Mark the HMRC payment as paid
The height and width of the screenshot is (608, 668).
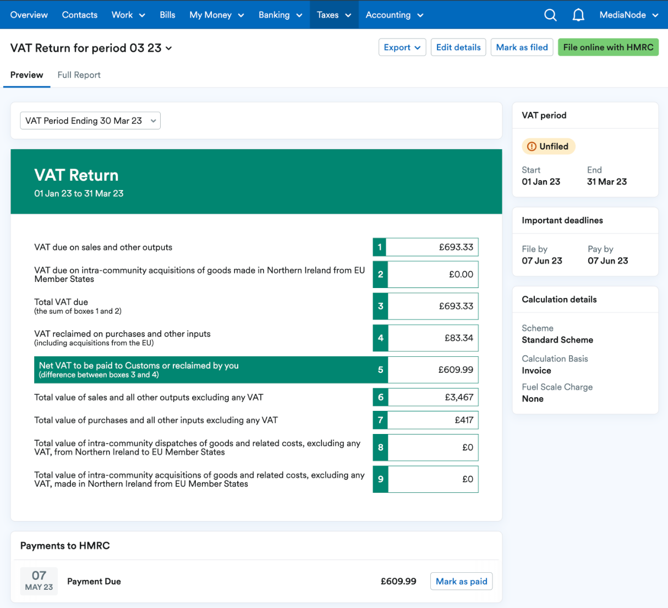[x=461, y=582]
